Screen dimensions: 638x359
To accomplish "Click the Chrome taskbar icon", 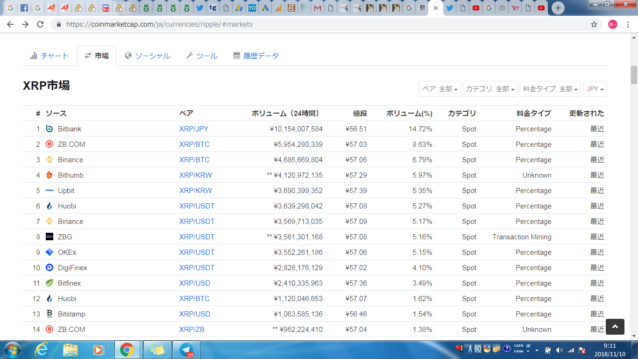I will (127, 350).
